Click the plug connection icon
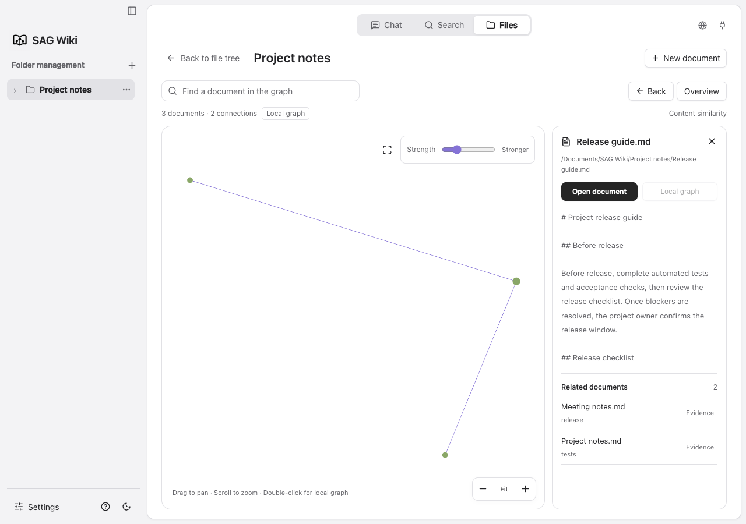Screen dimensions: 746x524 click(x=723, y=25)
